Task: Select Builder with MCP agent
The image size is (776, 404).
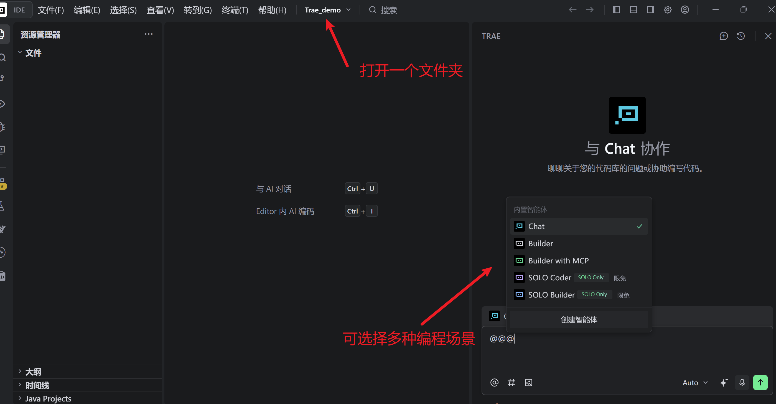Action: click(558, 261)
